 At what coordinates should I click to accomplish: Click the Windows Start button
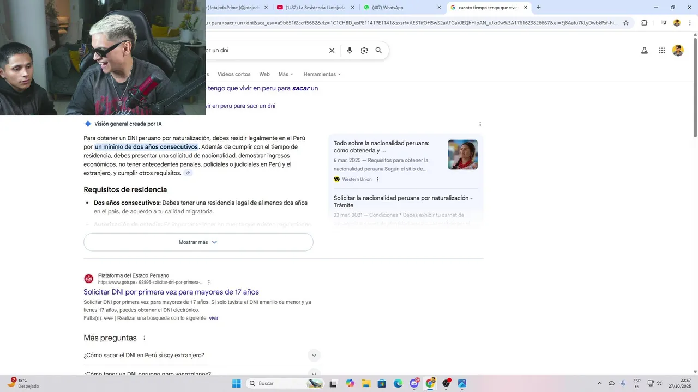236,383
